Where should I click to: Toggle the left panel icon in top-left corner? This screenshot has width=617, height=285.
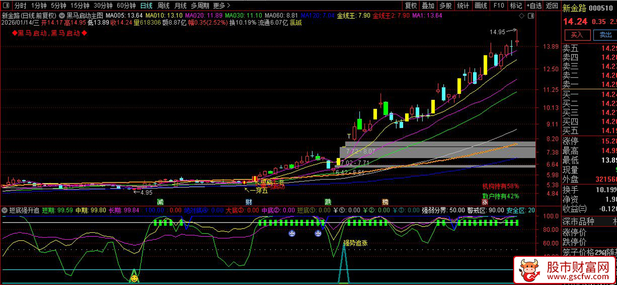[5, 6]
